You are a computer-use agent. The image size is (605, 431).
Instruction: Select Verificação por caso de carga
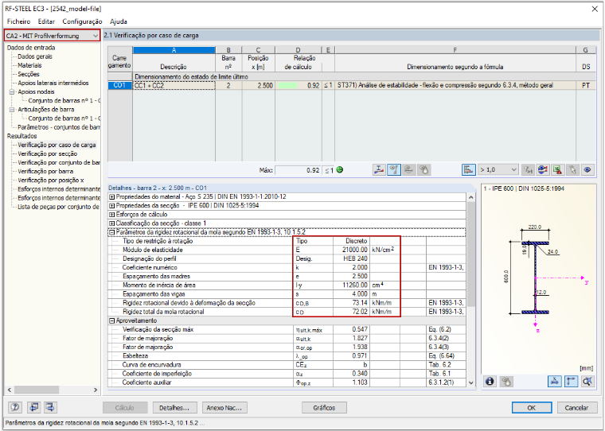coord(57,145)
